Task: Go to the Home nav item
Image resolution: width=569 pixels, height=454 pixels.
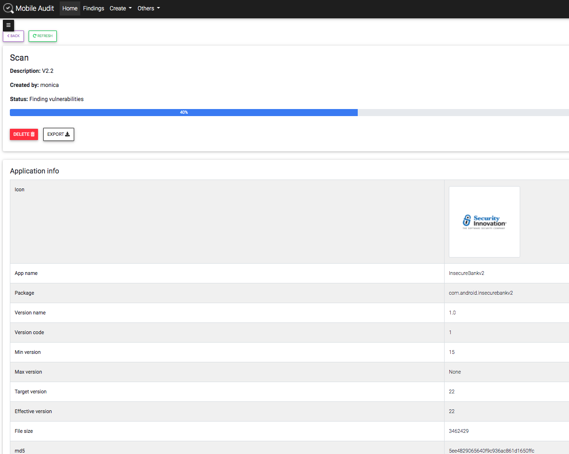Action: coord(70,8)
